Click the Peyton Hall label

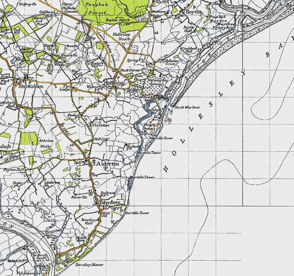(14, 169)
